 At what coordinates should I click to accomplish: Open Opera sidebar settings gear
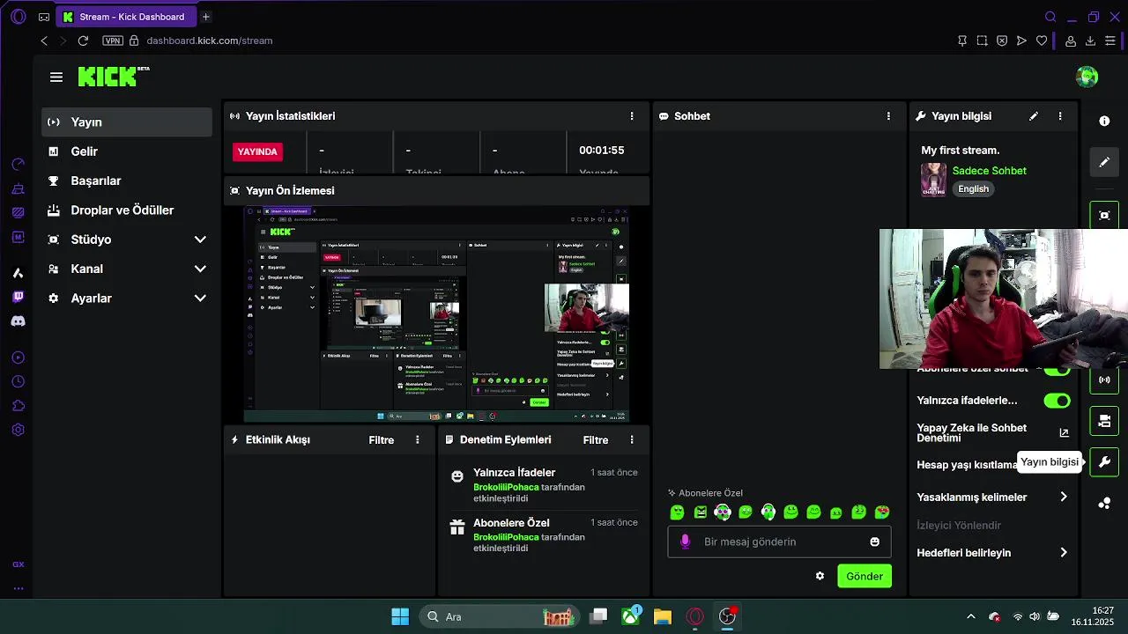click(x=18, y=430)
